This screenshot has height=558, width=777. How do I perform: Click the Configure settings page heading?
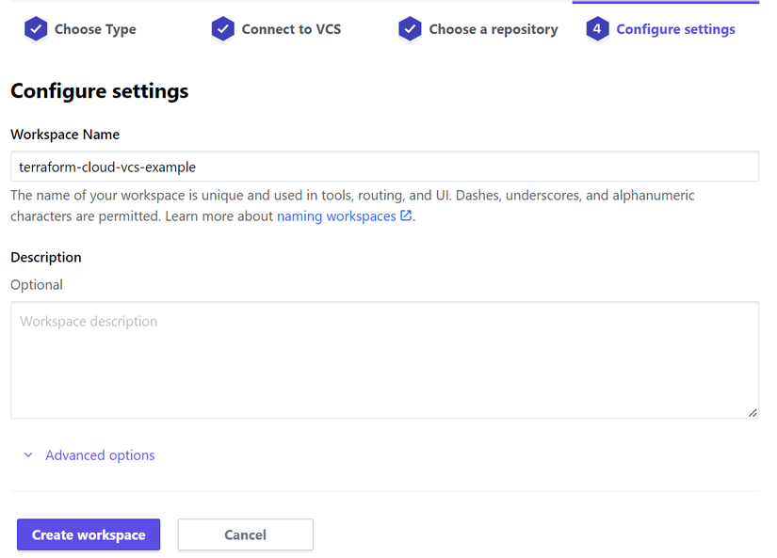(x=100, y=91)
